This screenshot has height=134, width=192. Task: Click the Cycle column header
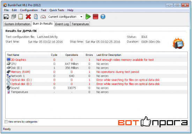(54, 55)
